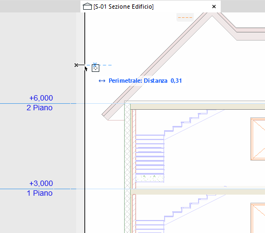Close the S-01 Sezione Edificio tab
This screenshot has height=233, width=265.
pos(214,6)
